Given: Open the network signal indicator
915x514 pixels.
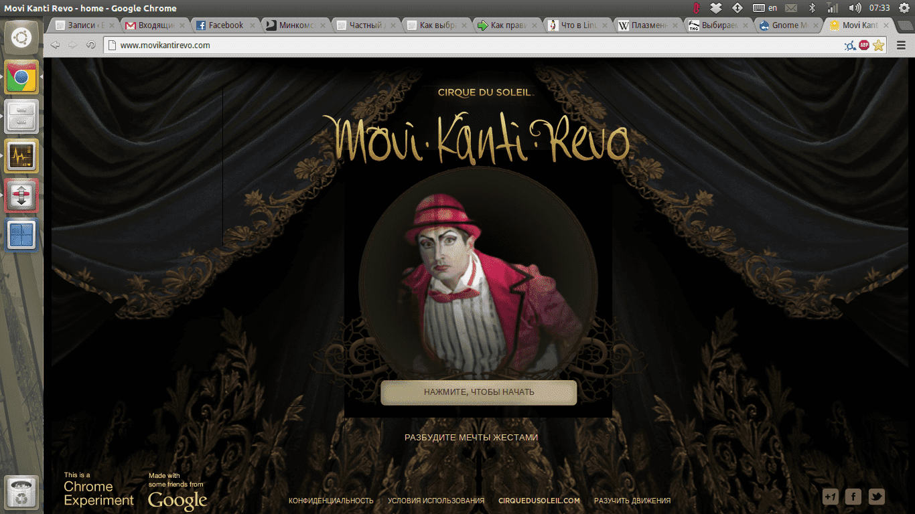Looking at the screenshot, I should tap(833, 8).
